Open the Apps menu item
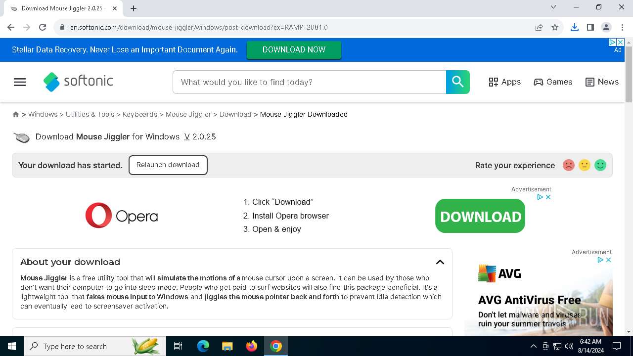Image resolution: width=633 pixels, height=356 pixels. pos(504,82)
